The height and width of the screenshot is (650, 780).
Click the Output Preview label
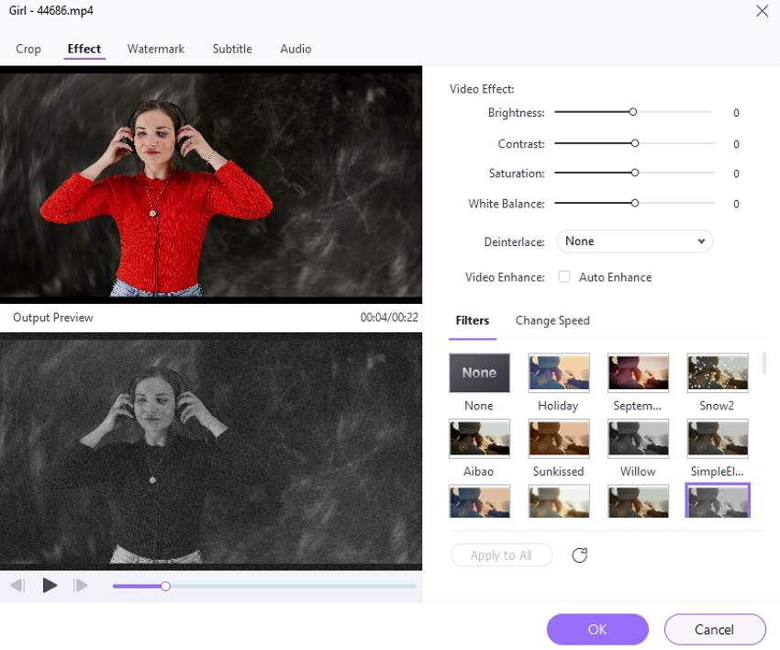[52, 318]
